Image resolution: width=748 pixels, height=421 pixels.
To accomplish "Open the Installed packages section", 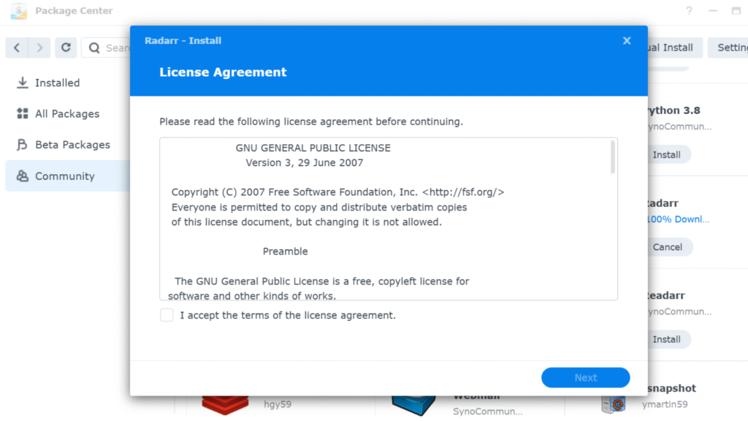I will point(57,83).
